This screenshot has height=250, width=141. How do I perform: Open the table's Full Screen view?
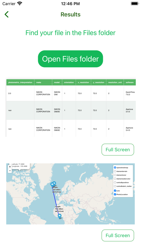(x=118, y=149)
